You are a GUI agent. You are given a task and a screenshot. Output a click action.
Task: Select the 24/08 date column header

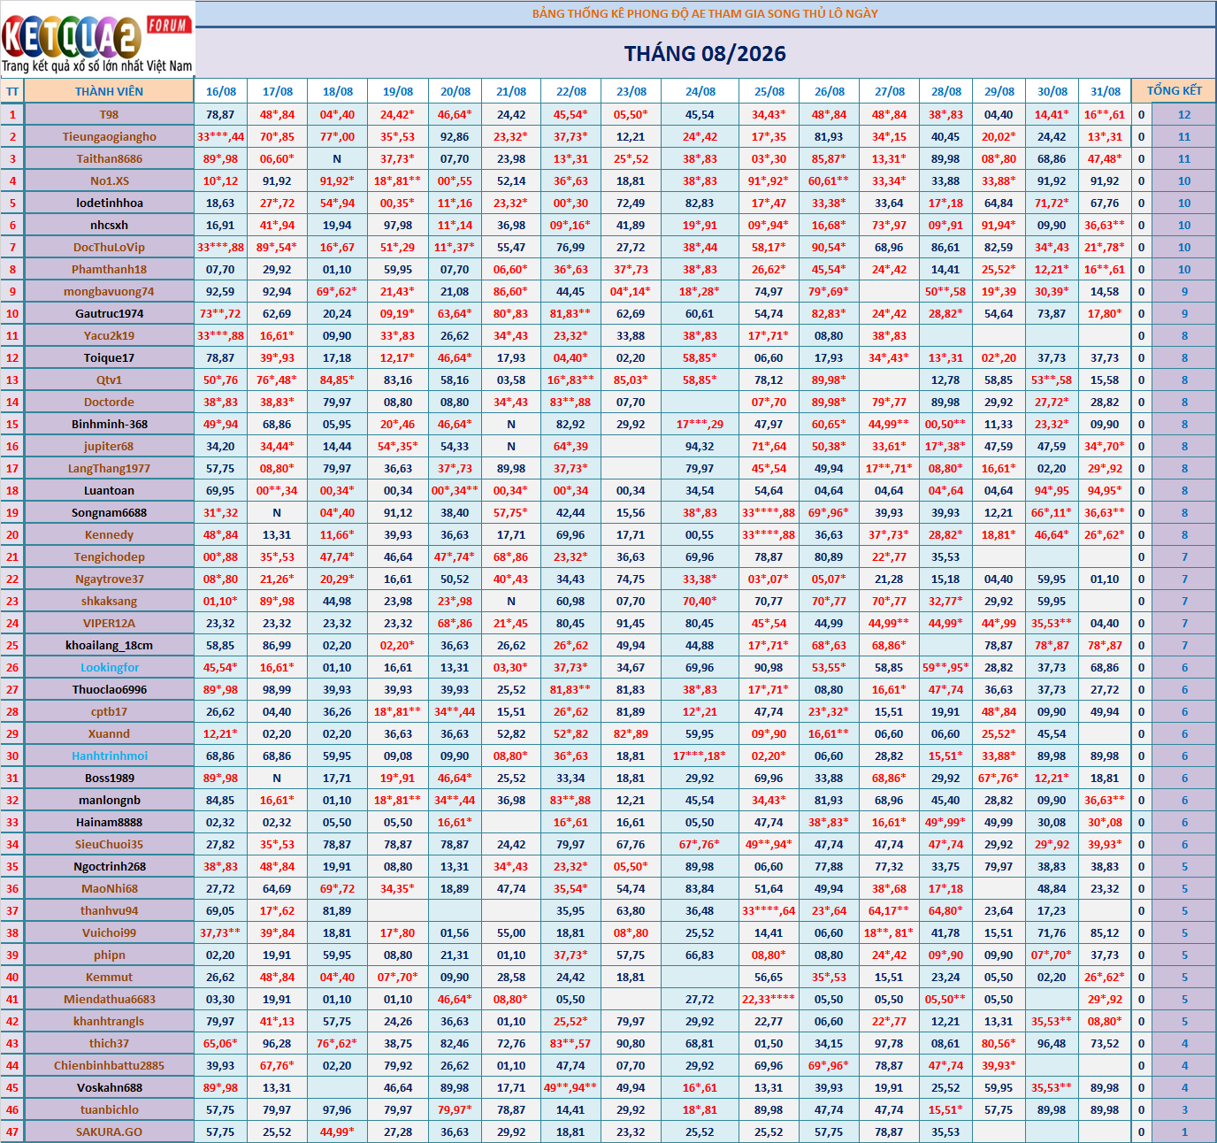coord(700,91)
